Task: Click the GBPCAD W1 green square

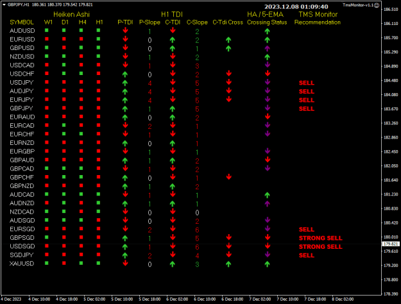Action: pyautogui.click(x=47, y=168)
